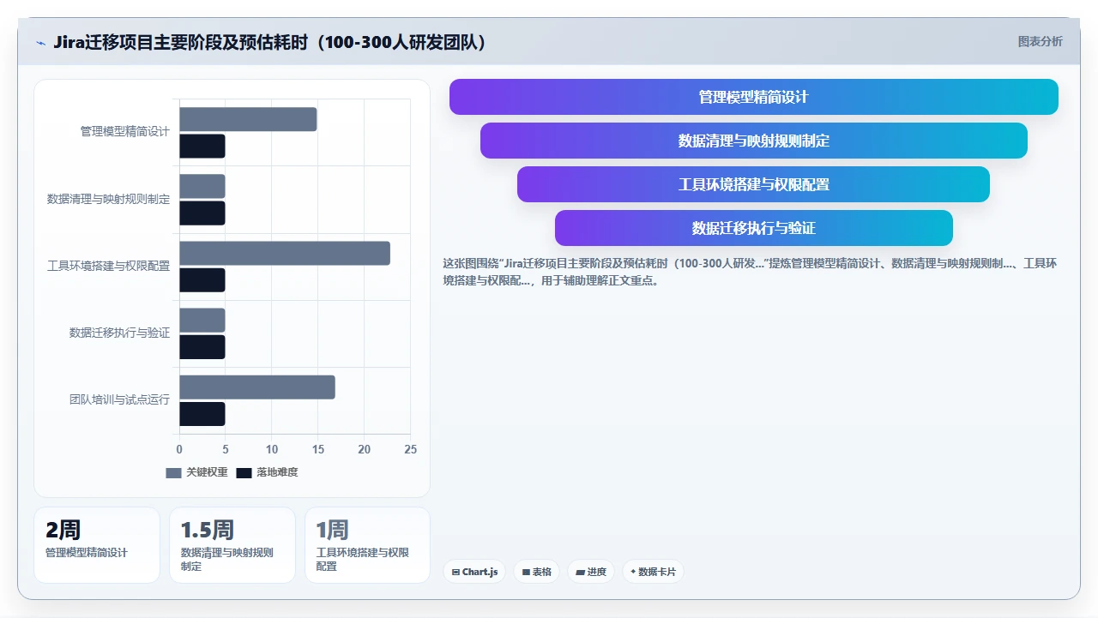Click the 数据卡片 tag
This screenshot has height=618, width=1098.
(653, 572)
